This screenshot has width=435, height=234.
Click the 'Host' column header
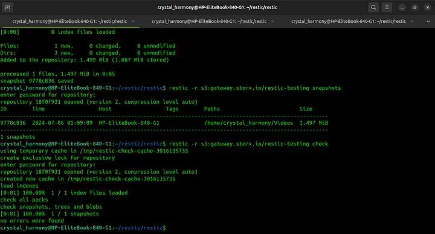(x=105, y=109)
